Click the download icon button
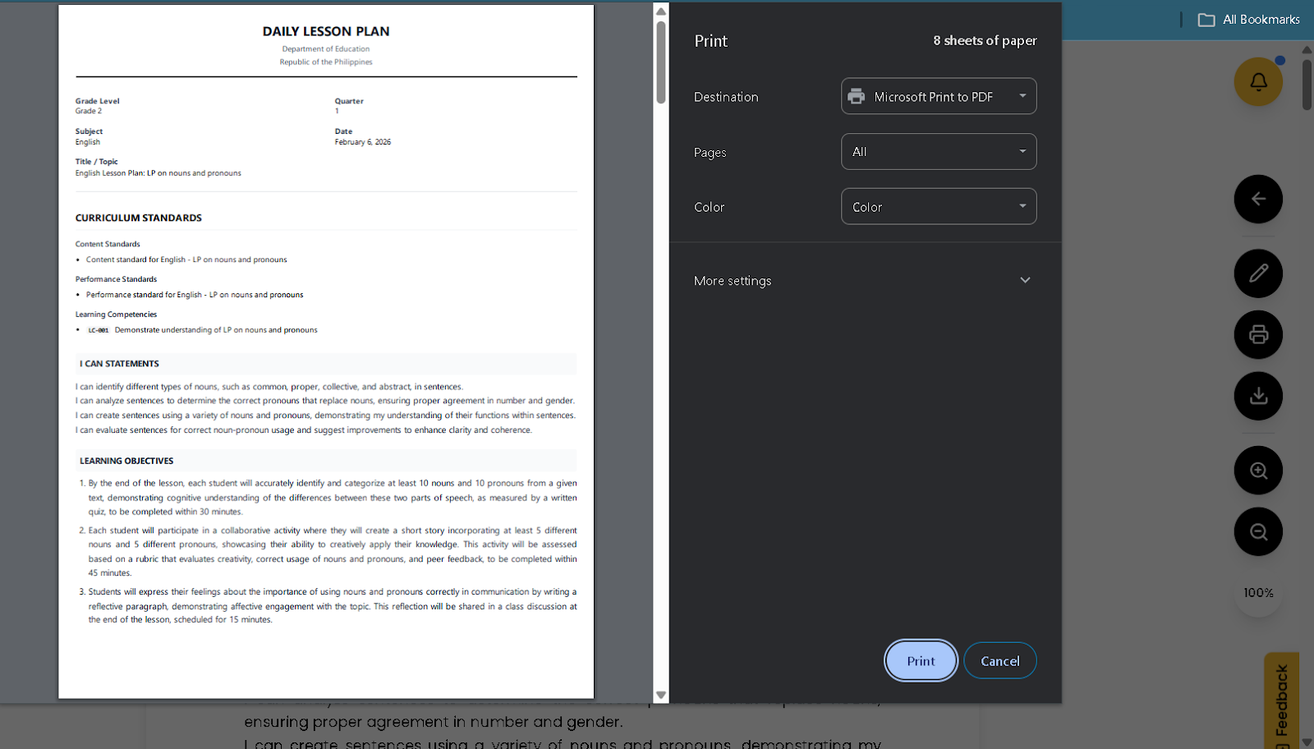The width and height of the screenshot is (1314, 749). (1257, 396)
